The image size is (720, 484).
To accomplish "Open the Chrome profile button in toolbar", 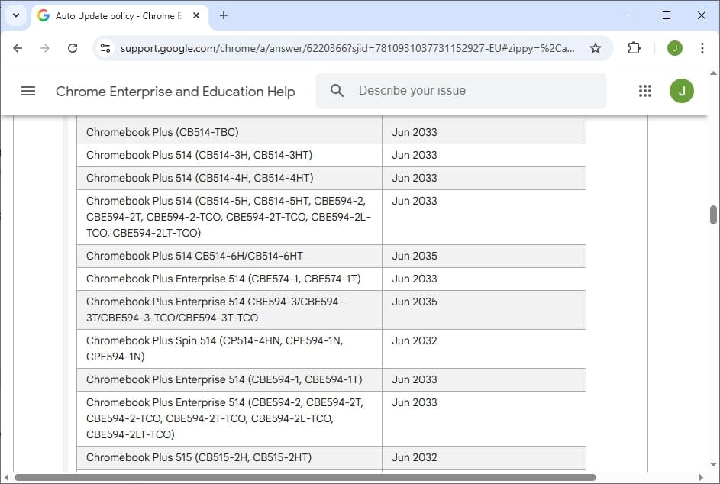I will pos(674,48).
